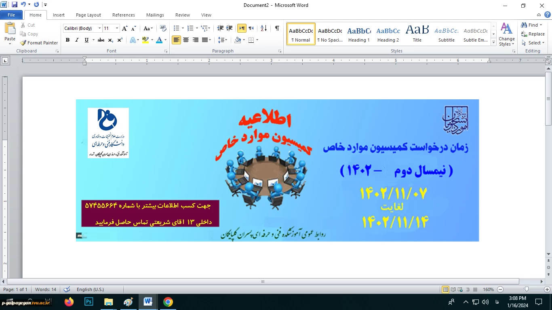The image size is (552, 310).
Task: Apply subscript formatting
Action: [111, 40]
